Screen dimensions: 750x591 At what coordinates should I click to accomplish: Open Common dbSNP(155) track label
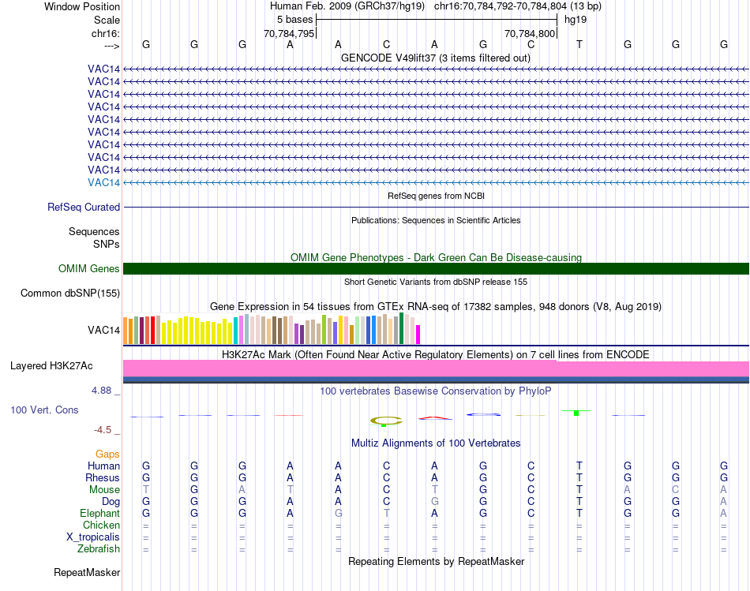coord(70,293)
